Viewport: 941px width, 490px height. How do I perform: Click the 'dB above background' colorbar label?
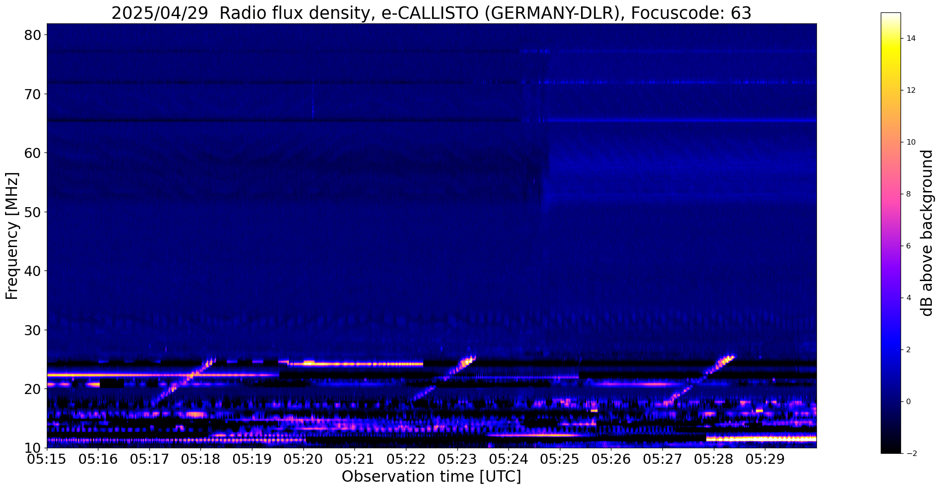point(927,233)
